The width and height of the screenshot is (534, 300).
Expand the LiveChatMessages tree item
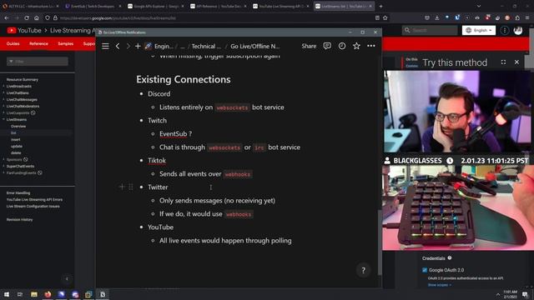(x=3, y=99)
